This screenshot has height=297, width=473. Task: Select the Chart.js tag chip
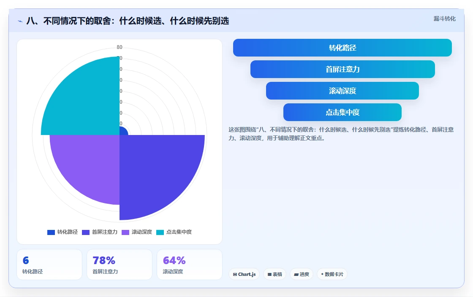(244, 274)
